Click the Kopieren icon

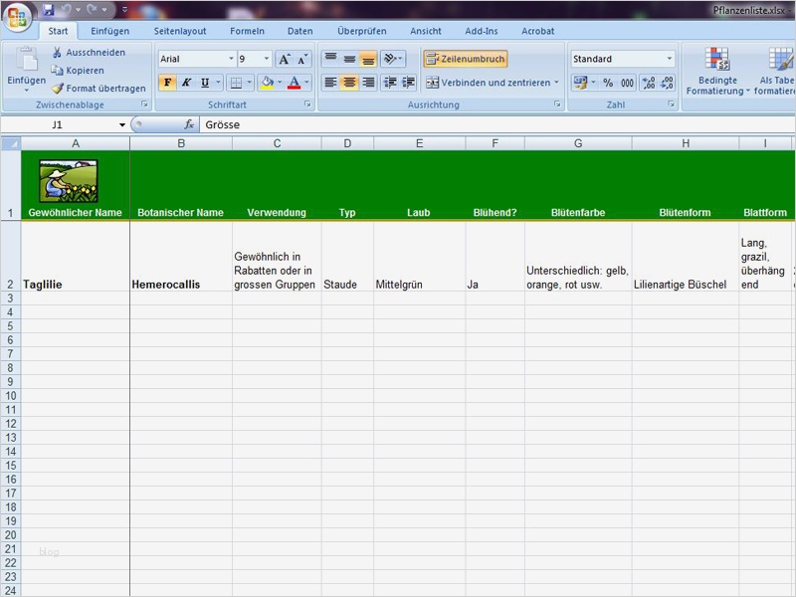(x=58, y=71)
